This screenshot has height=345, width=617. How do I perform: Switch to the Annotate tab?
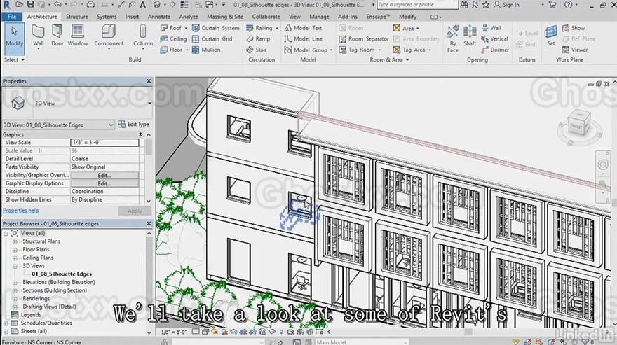pos(159,17)
